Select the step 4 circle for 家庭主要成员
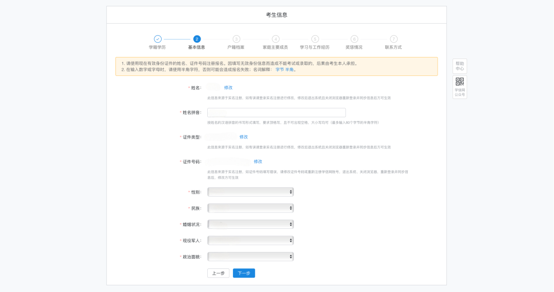The height and width of the screenshot is (292, 554). click(x=275, y=39)
